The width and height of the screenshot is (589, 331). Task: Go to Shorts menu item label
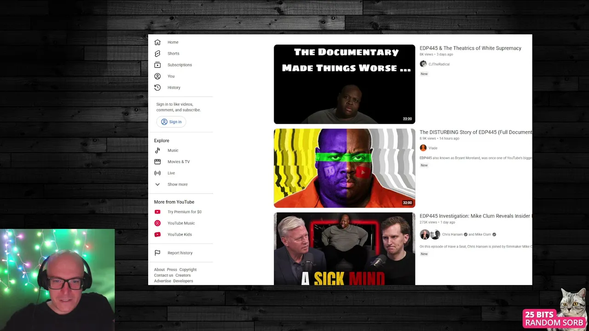click(x=173, y=54)
